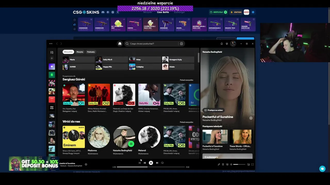Add funds with green plus button
The image size is (330, 185).
click(225, 12)
